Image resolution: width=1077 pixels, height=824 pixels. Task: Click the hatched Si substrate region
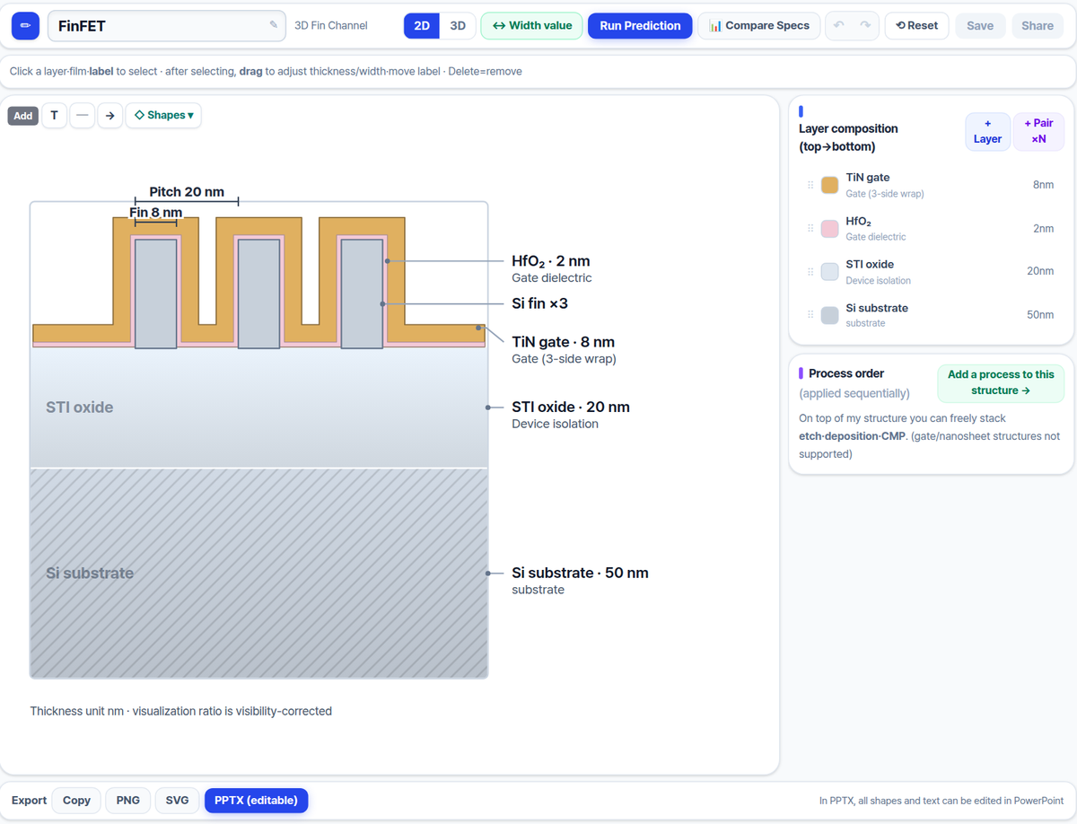pyautogui.click(x=259, y=573)
